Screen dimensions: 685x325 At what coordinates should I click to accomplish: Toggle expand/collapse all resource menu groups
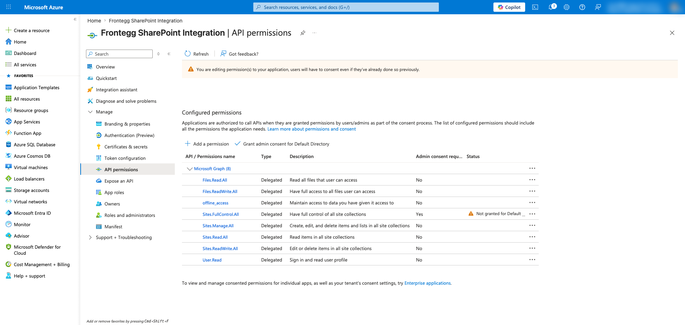click(158, 54)
